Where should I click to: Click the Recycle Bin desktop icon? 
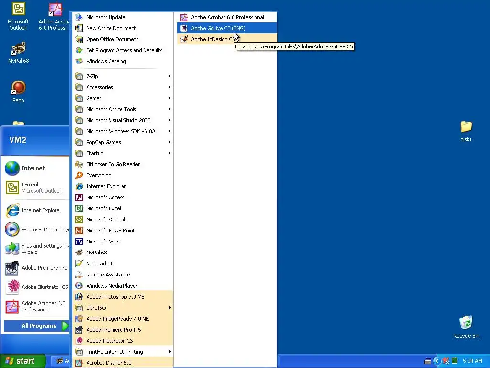click(466, 327)
